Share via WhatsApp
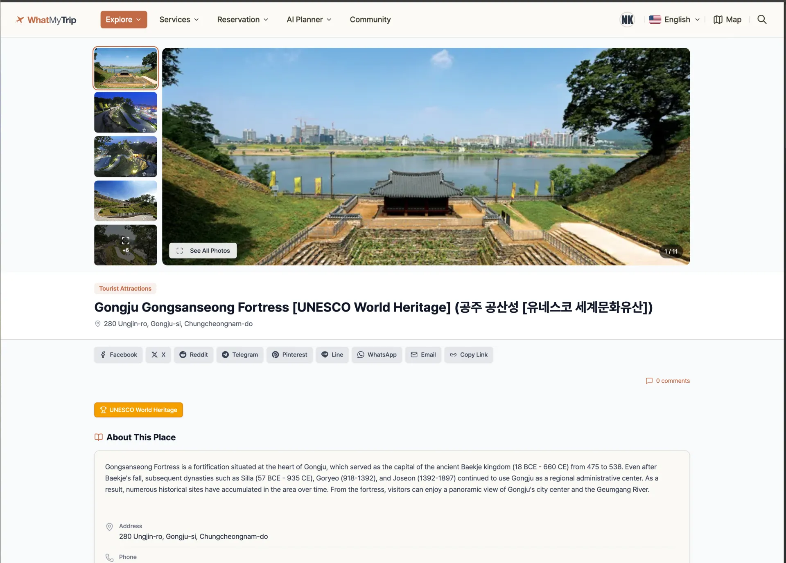Viewport: 786px width, 563px height. coord(377,354)
